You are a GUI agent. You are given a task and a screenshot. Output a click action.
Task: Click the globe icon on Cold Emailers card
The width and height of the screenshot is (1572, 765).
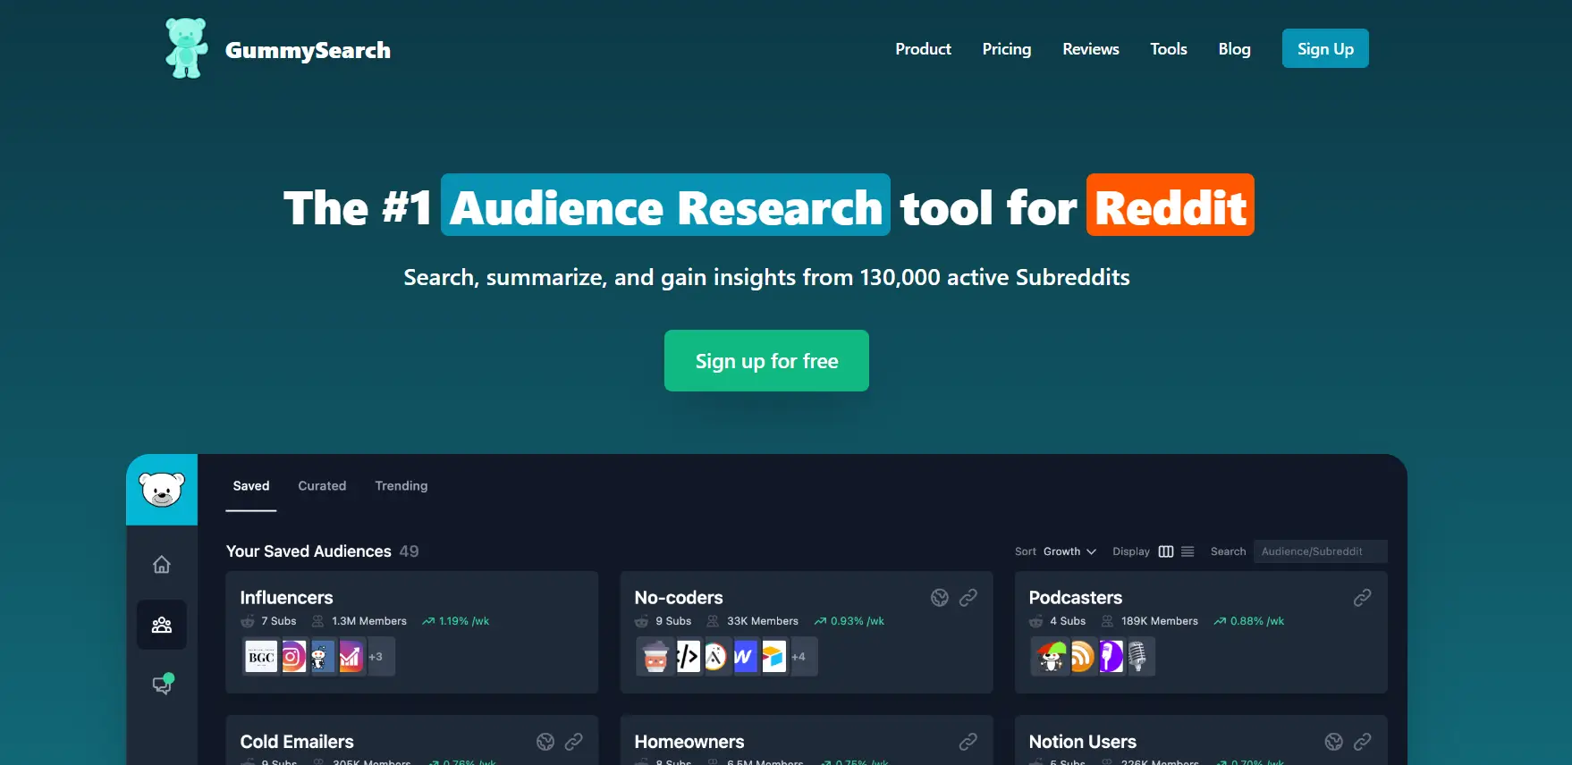pos(545,742)
